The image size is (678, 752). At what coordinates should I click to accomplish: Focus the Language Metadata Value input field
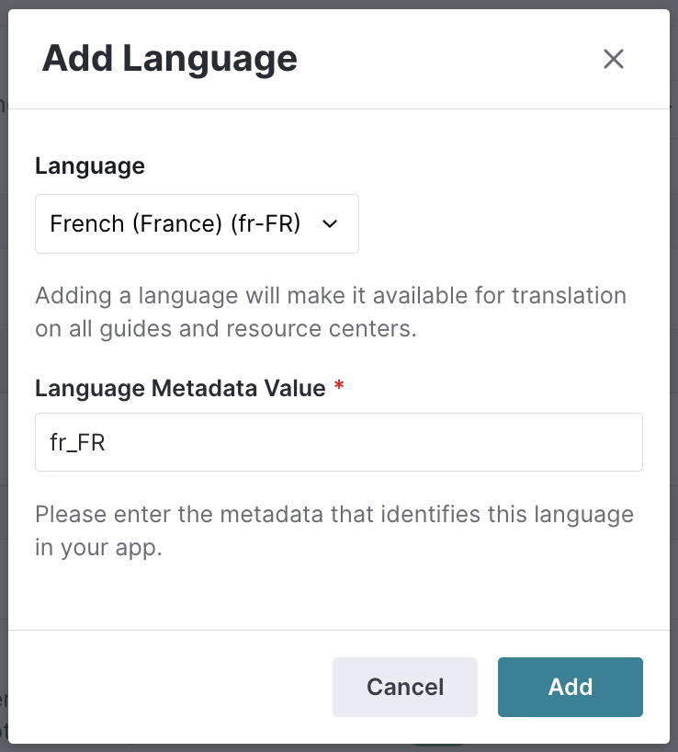click(339, 442)
